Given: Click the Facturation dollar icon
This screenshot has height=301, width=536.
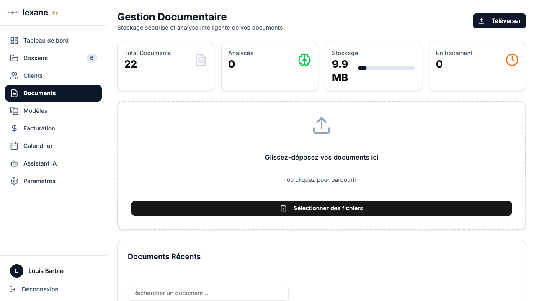Looking at the screenshot, I should 14,128.
